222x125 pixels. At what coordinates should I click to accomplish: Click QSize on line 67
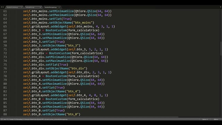[85, 34]
